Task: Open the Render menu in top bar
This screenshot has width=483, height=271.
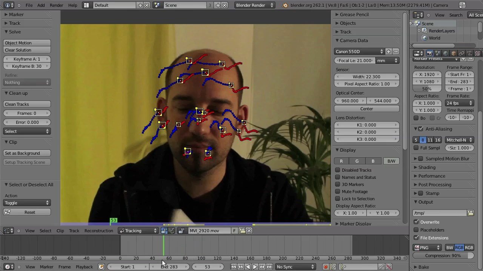Action: pyautogui.click(x=56, y=5)
